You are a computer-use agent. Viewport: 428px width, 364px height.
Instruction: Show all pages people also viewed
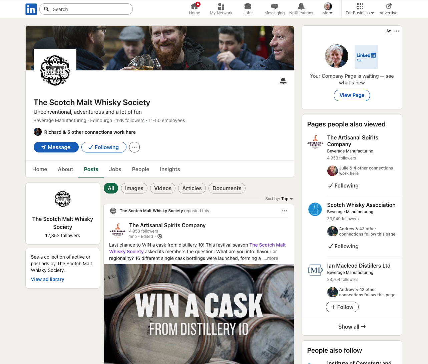pyautogui.click(x=352, y=327)
